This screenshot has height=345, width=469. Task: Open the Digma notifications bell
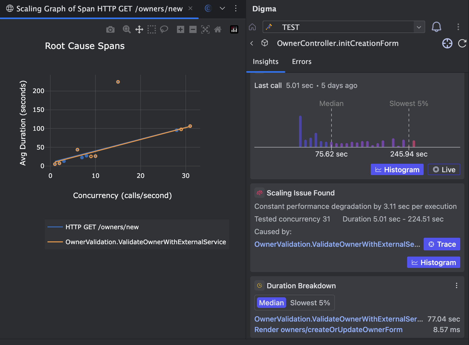436,27
